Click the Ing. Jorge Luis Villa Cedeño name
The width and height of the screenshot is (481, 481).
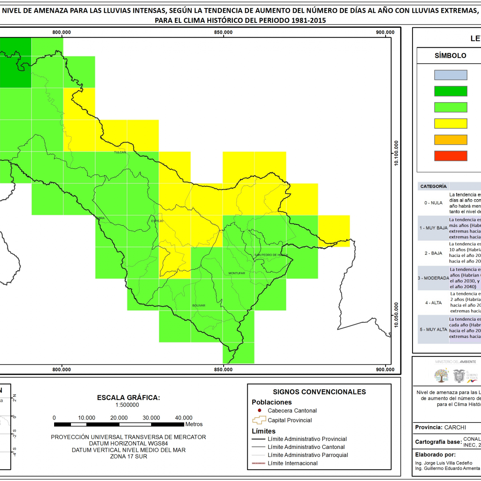coord(444,463)
